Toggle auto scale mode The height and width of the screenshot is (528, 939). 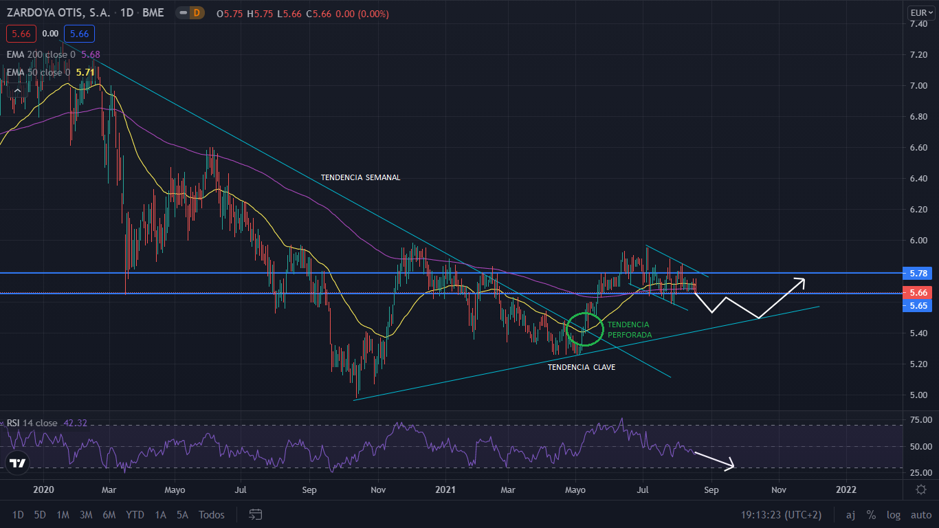tap(920, 514)
